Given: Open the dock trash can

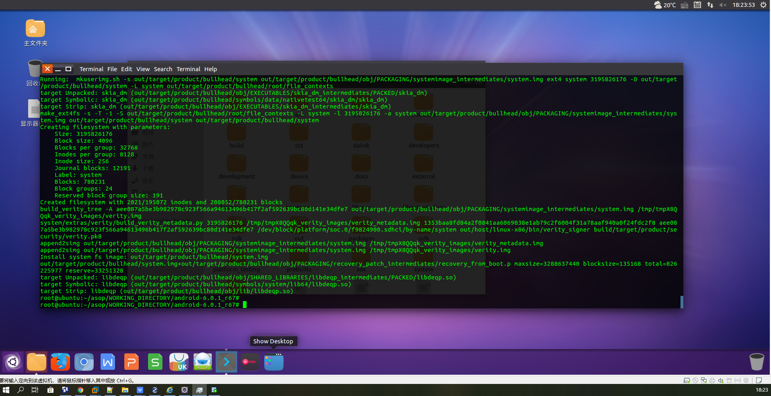Looking at the screenshot, I should pyautogui.click(x=757, y=362).
